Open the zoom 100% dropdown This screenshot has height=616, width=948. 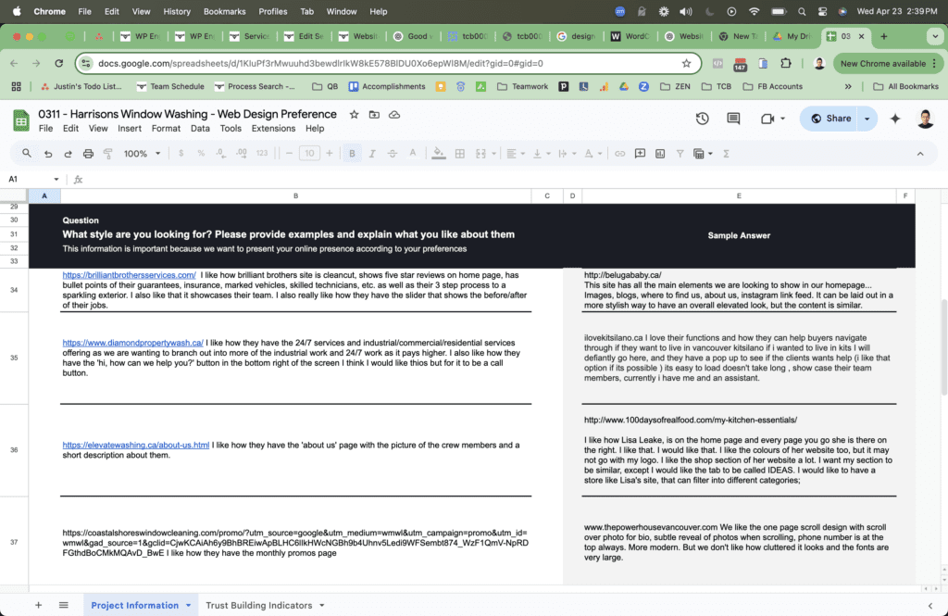tap(142, 154)
